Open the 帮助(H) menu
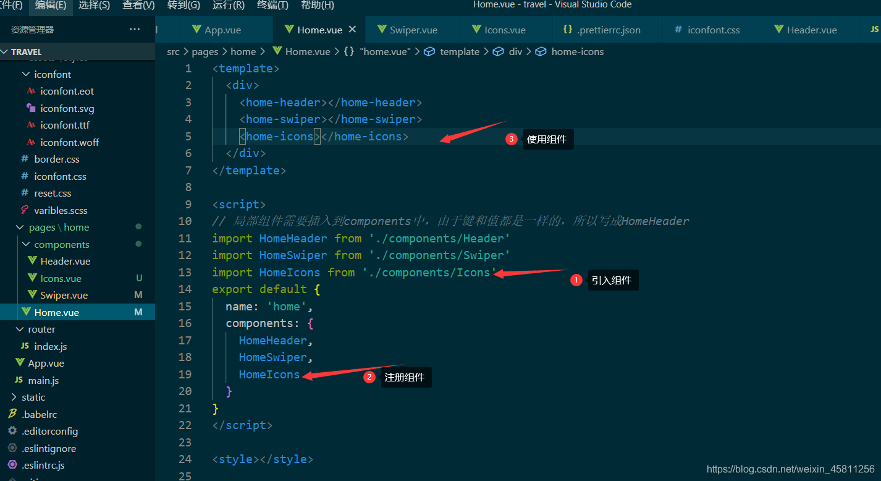Image resolution: width=881 pixels, height=481 pixels. (x=317, y=5)
